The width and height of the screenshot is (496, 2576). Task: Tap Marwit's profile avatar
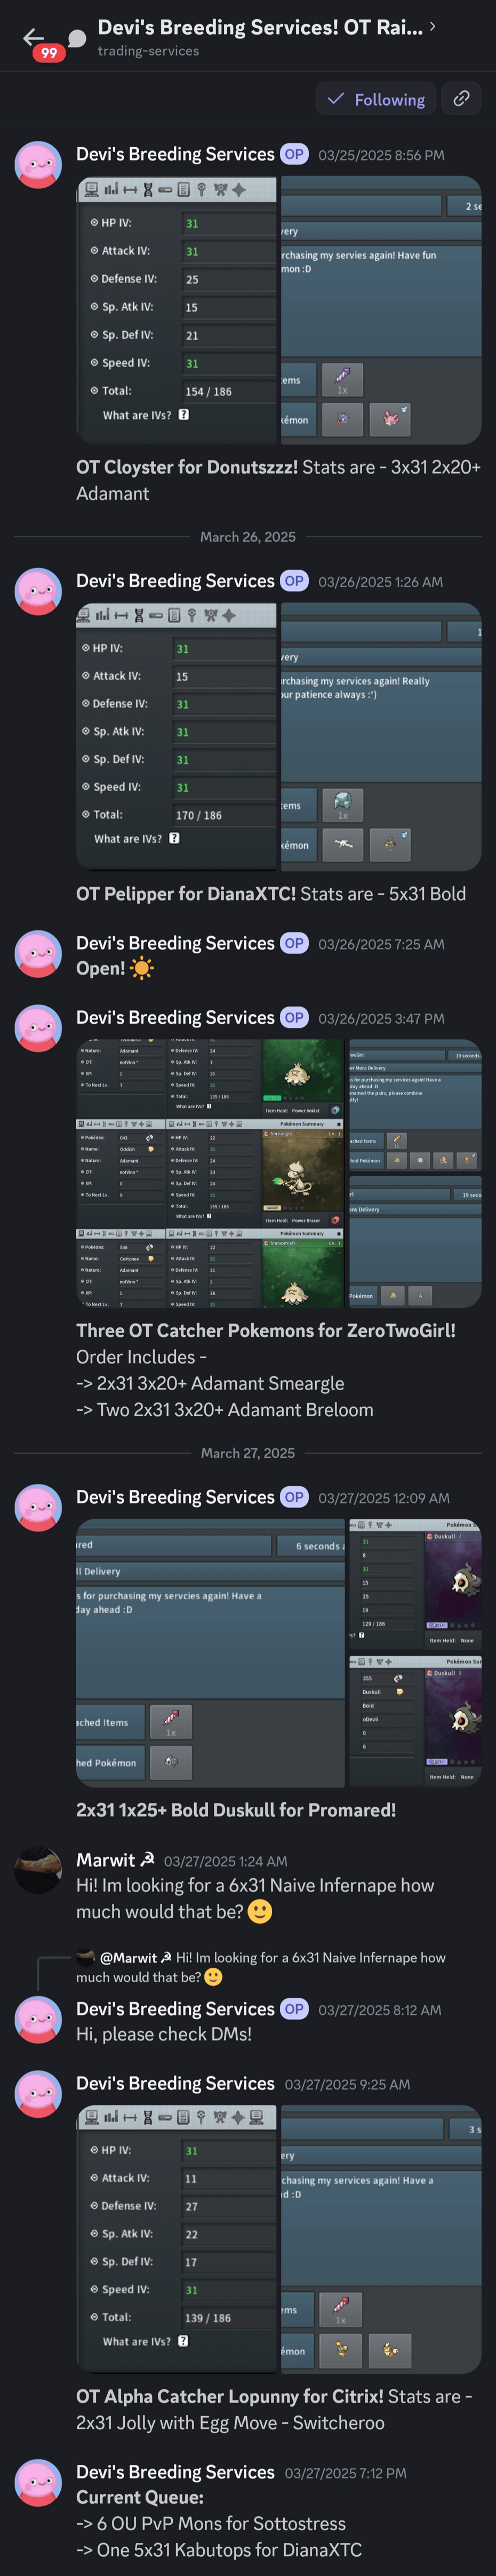38,1870
